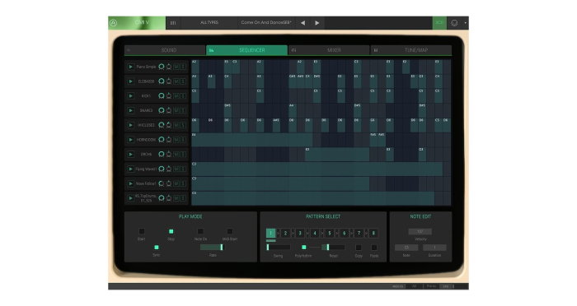This screenshot has width=577, height=306.
Task: Expand the small arrow beside MIDI icon
Action: tap(465, 23)
